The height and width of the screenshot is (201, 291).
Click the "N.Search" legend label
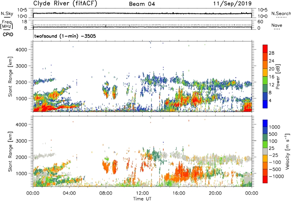click(x=281, y=13)
